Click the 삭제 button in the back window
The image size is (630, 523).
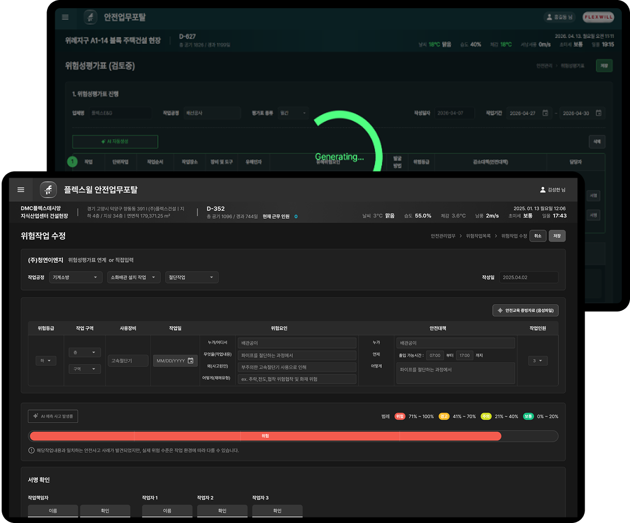tap(597, 142)
